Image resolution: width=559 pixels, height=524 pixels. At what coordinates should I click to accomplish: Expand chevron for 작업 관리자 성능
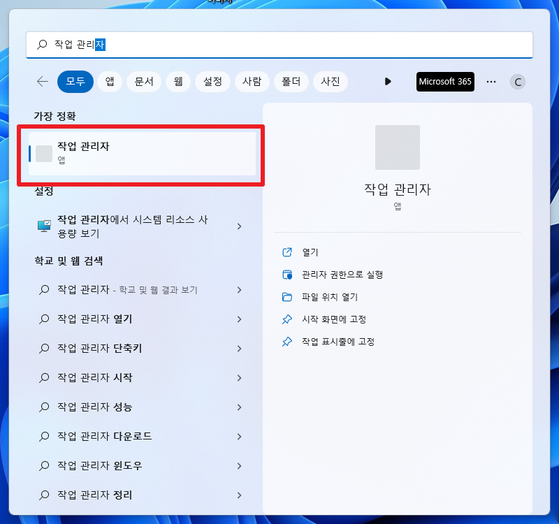pos(239,407)
